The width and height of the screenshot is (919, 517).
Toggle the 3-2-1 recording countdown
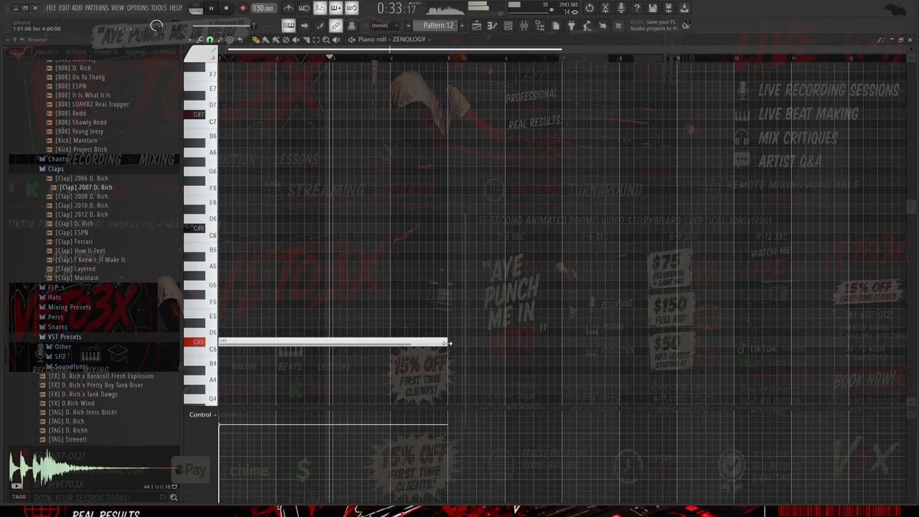pos(320,9)
